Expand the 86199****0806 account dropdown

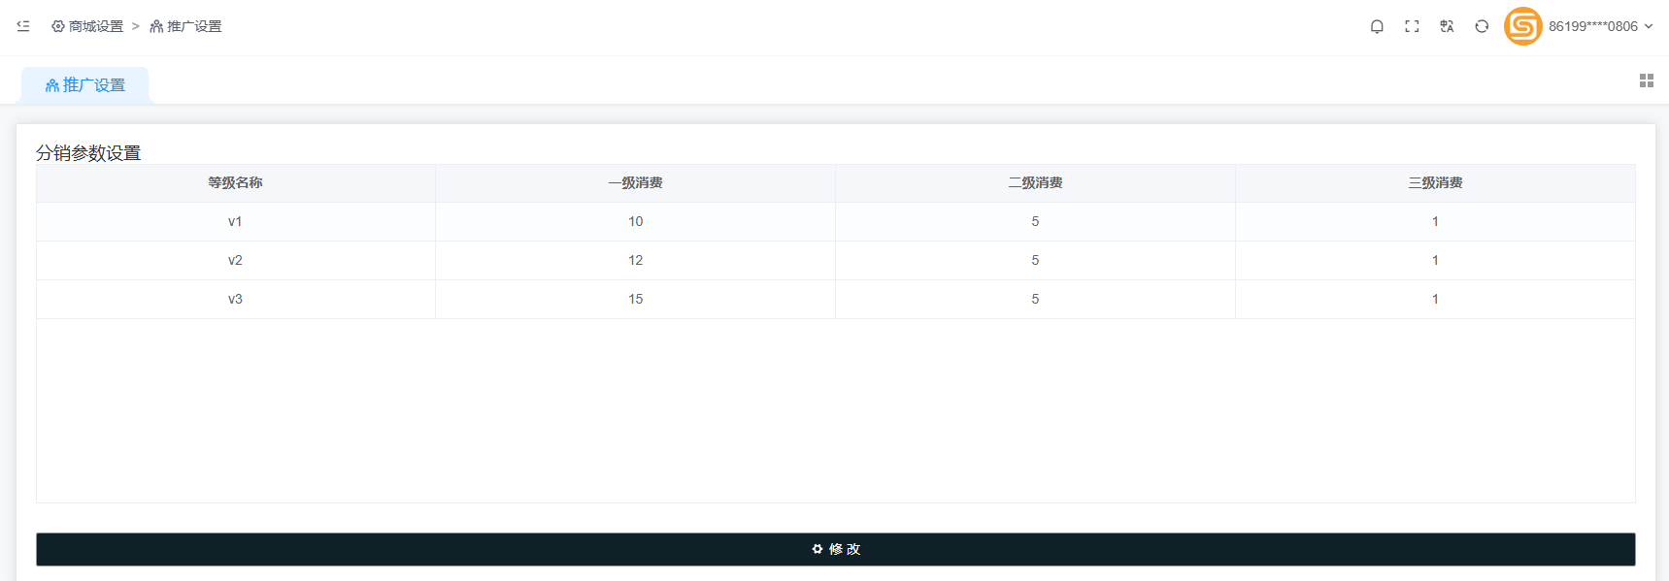1600,26
